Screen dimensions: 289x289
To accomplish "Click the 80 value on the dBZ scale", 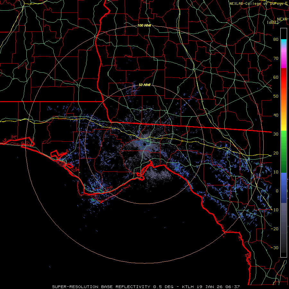I will point(276,39).
